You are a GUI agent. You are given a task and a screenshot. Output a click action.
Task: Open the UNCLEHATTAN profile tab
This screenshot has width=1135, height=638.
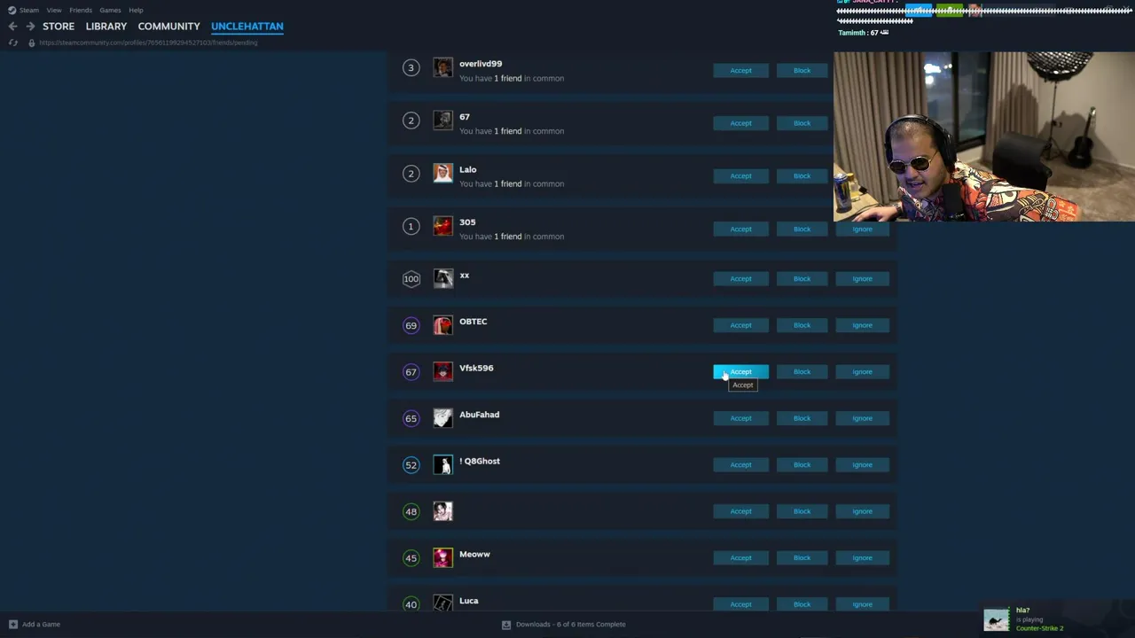coord(247,27)
